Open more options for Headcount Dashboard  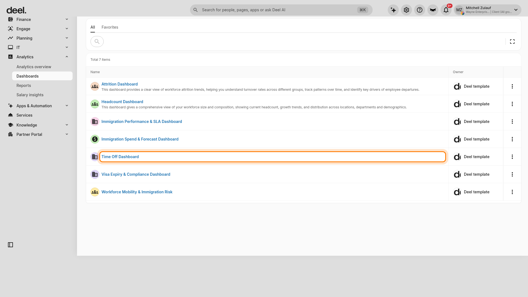[x=512, y=104]
